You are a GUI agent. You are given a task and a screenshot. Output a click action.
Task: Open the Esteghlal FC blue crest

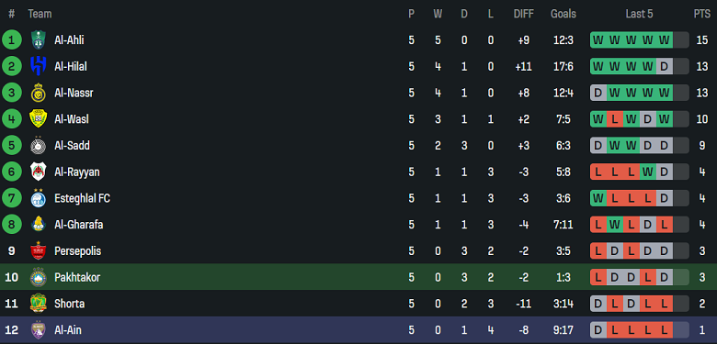pyautogui.click(x=38, y=198)
